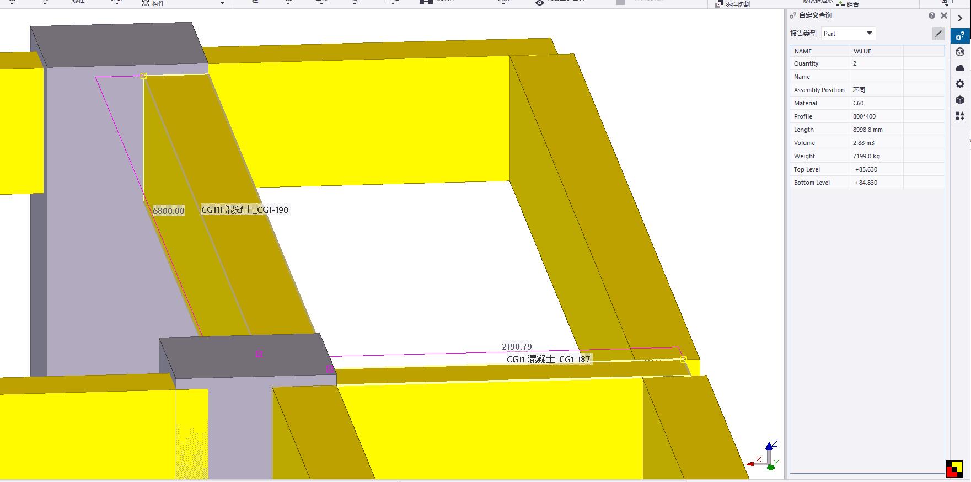This screenshot has height=482, width=971.
Task: Click the 6800.00 dimension label in view
Action: 169,211
